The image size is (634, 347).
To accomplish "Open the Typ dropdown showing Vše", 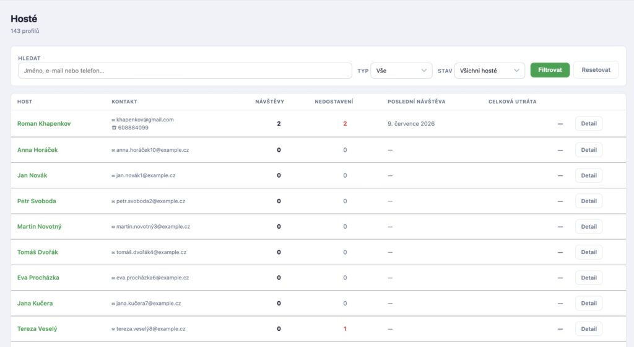I will (401, 71).
